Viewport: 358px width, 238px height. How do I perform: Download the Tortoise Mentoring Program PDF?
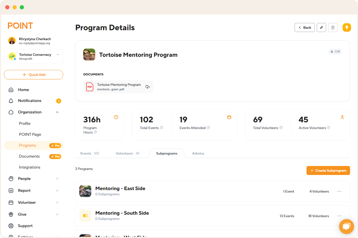[147, 87]
